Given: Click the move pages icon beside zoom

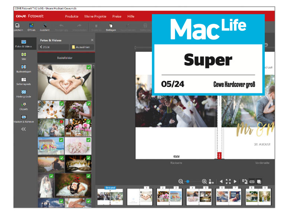Looking at the screenshot, I should pyautogui.click(x=211, y=182).
